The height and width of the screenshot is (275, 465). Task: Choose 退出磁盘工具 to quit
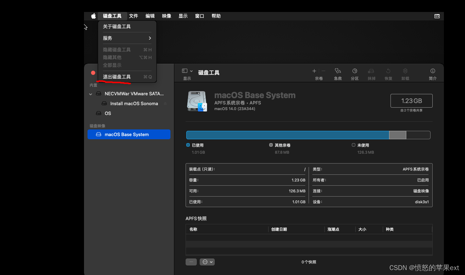click(x=127, y=77)
